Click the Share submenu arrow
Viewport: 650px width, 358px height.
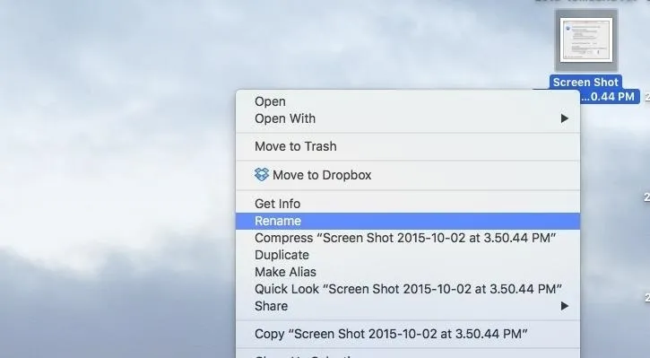click(x=564, y=306)
